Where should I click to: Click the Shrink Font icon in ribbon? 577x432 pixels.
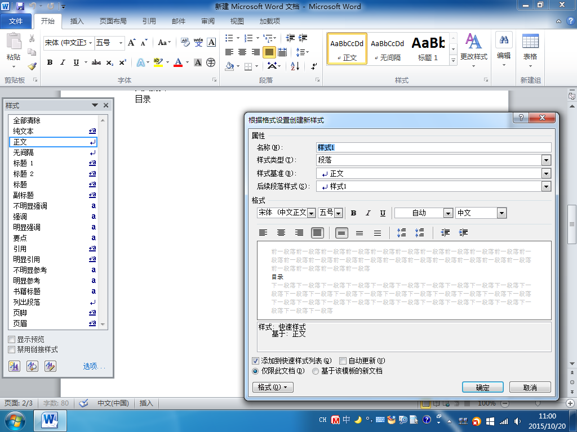pyautogui.click(x=144, y=43)
